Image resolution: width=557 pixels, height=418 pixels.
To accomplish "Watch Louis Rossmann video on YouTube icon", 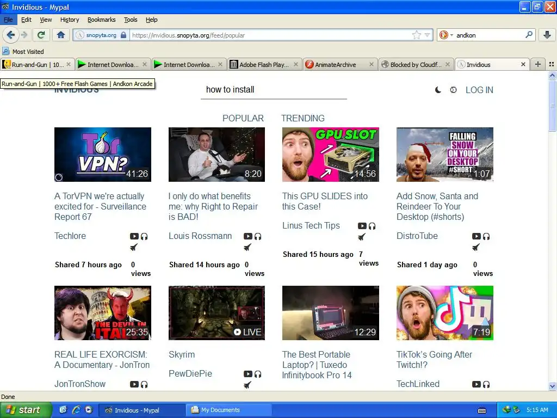I will pos(248,236).
